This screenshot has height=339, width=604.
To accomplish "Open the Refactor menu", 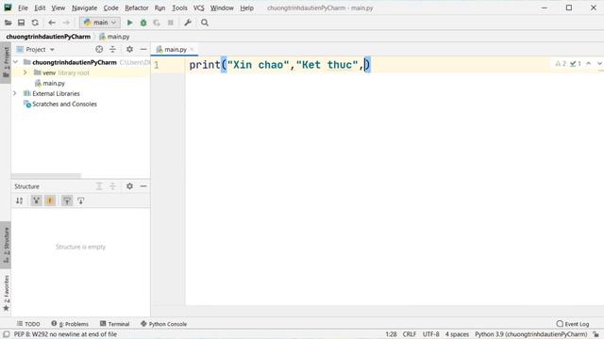I will click(x=136, y=8).
